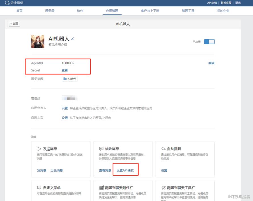Open the 通讯录 tab
Viewport: 253px width, 201px height.
tap(50, 11)
